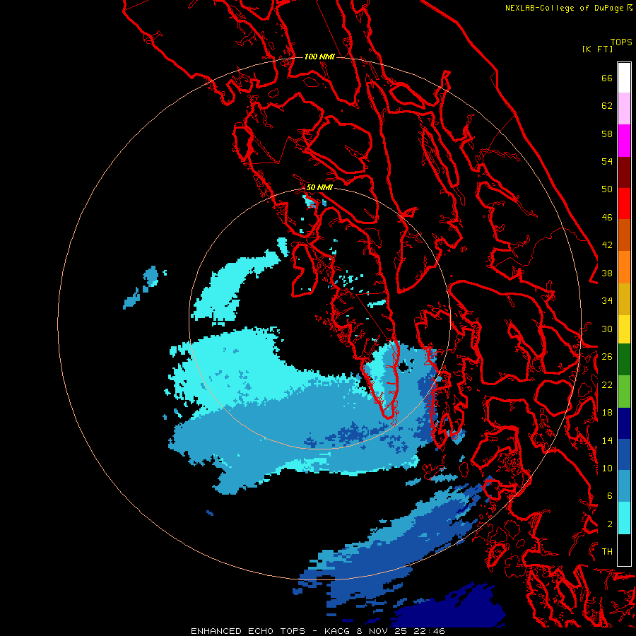Click the black TH threshold legend swatch
This screenshot has width=636, height=636.
(624, 550)
